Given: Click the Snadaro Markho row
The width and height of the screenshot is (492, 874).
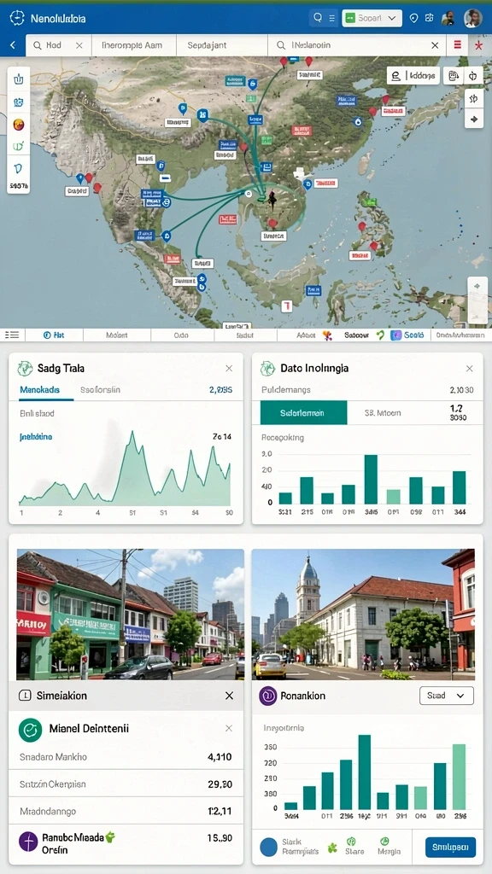Looking at the screenshot, I should (x=126, y=757).
